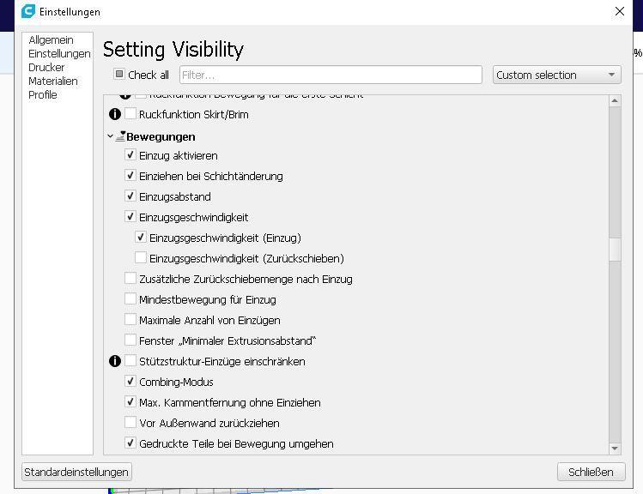This screenshot has width=643, height=494.
Task: Close the Einstellungen dialog window
Action: coord(620,12)
